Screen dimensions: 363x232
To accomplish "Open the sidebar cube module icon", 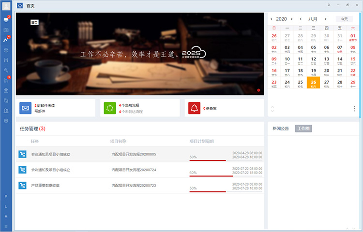I will (x=6, y=50).
